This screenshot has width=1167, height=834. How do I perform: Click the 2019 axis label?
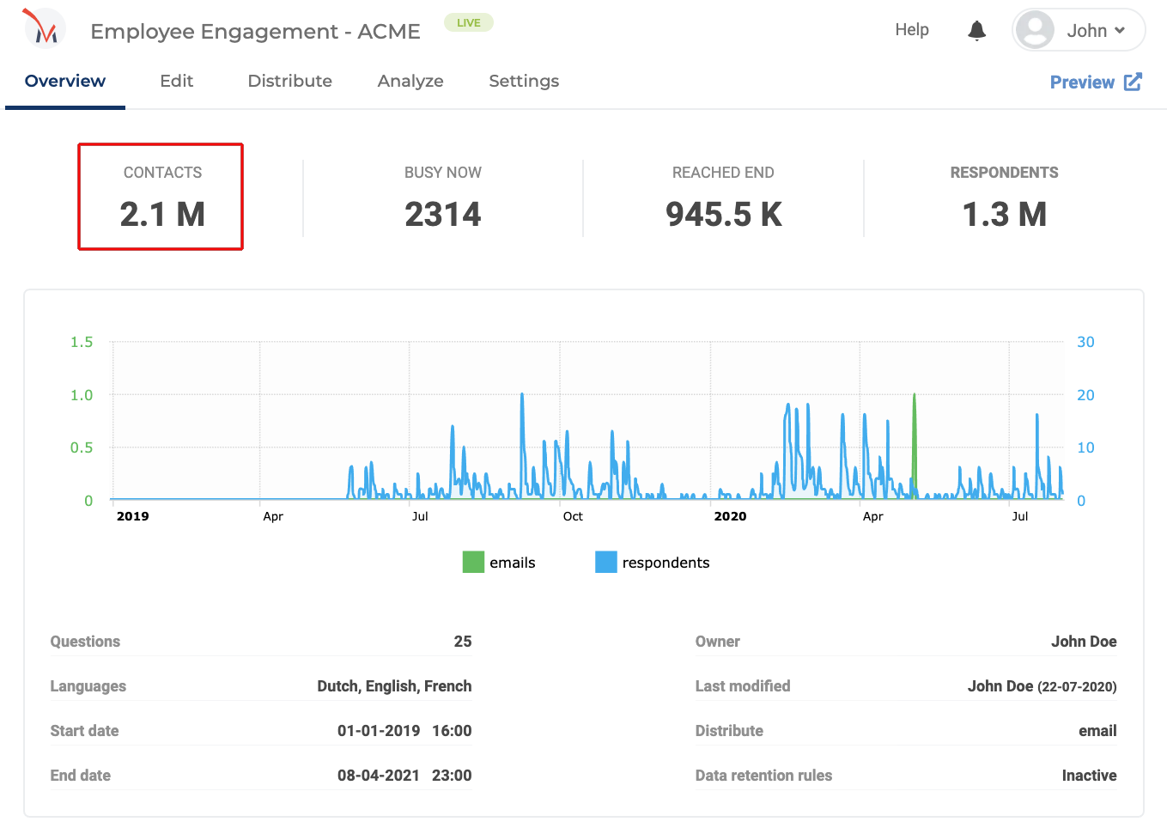133,516
